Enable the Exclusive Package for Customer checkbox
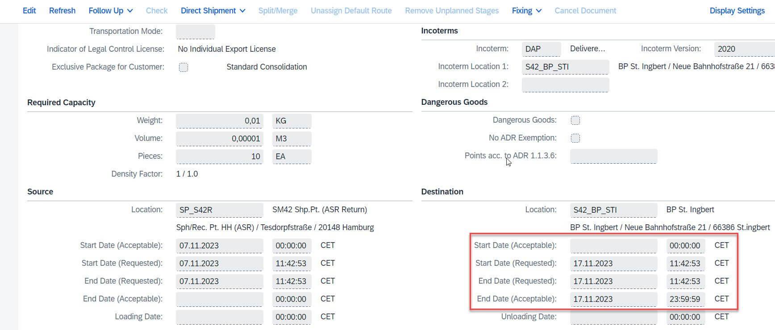This screenshot has height=330, width=775. point(183,67)
